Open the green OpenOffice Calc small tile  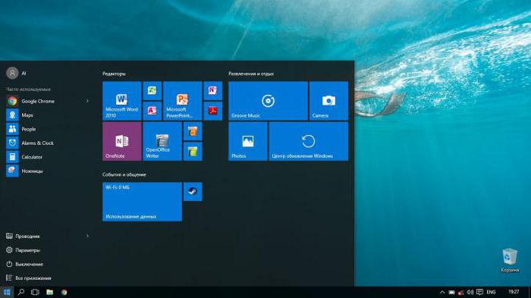193,152
